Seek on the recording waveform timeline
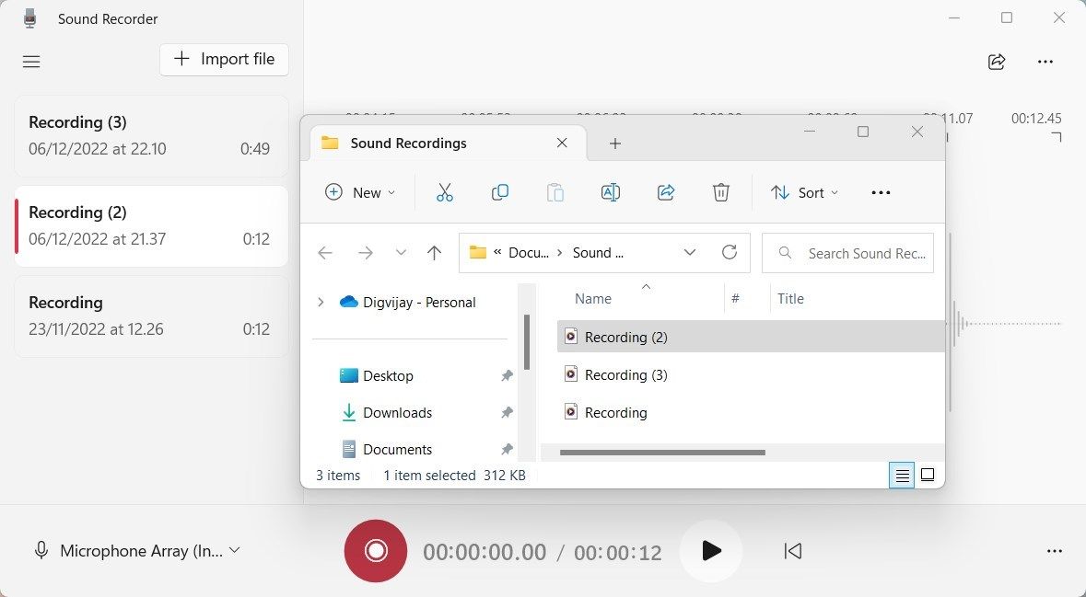Image resolution: width=1086 pixels, height=597 pixels. point(1013,323)
